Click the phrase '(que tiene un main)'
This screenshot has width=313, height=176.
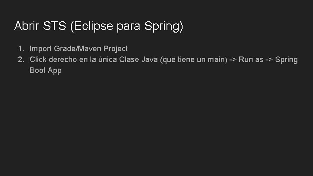(193, 60)
